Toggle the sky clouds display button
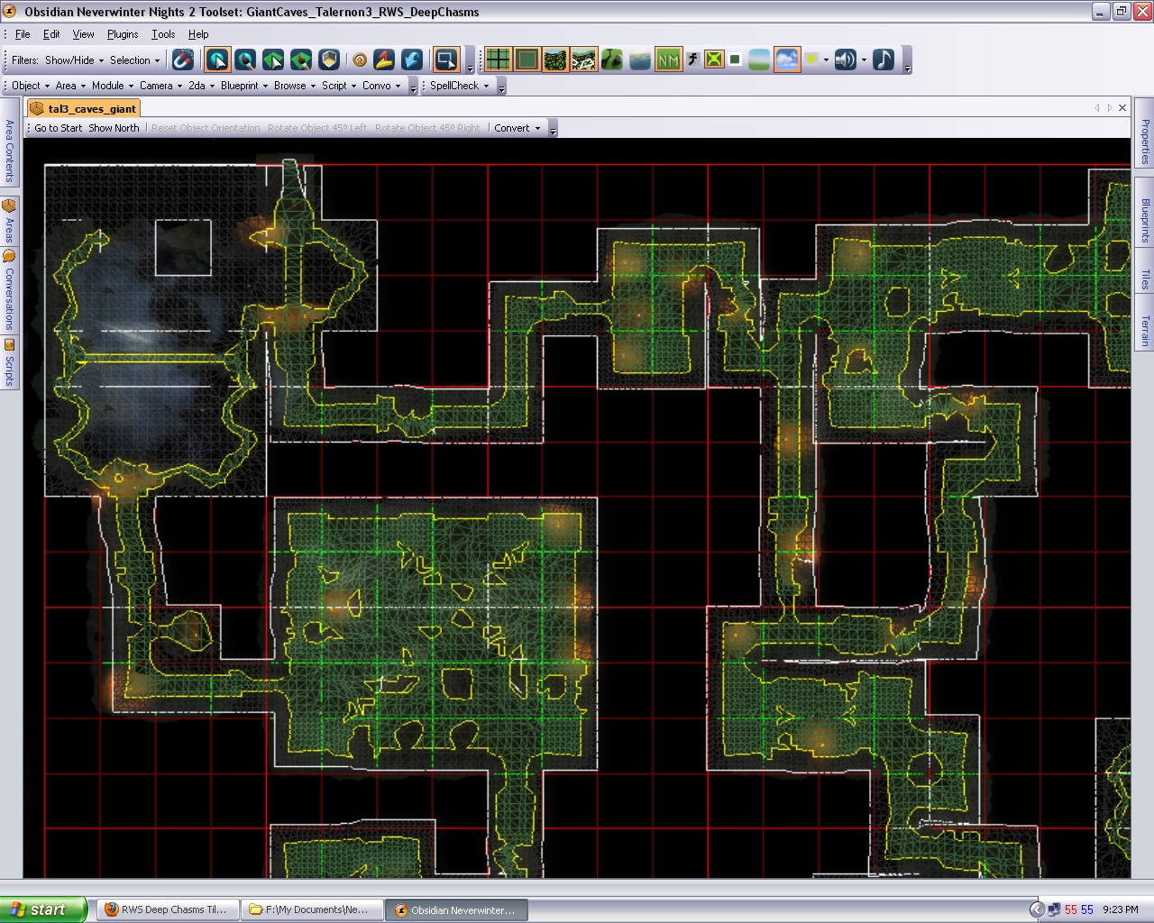The height and width of the screenshot is (923, 1154). [x=786, y=60]
